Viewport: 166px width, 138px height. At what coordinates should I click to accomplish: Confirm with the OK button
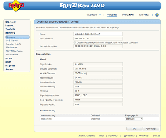[134, 129]
